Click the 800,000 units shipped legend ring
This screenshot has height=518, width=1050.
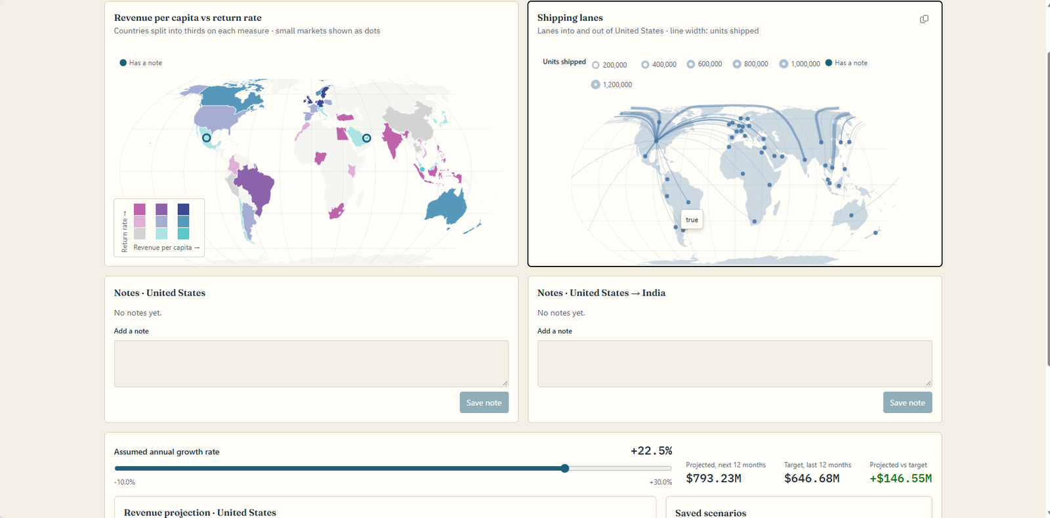[737, 64]
